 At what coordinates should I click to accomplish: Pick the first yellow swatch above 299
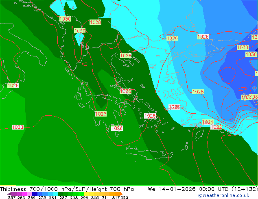[87, 194]
